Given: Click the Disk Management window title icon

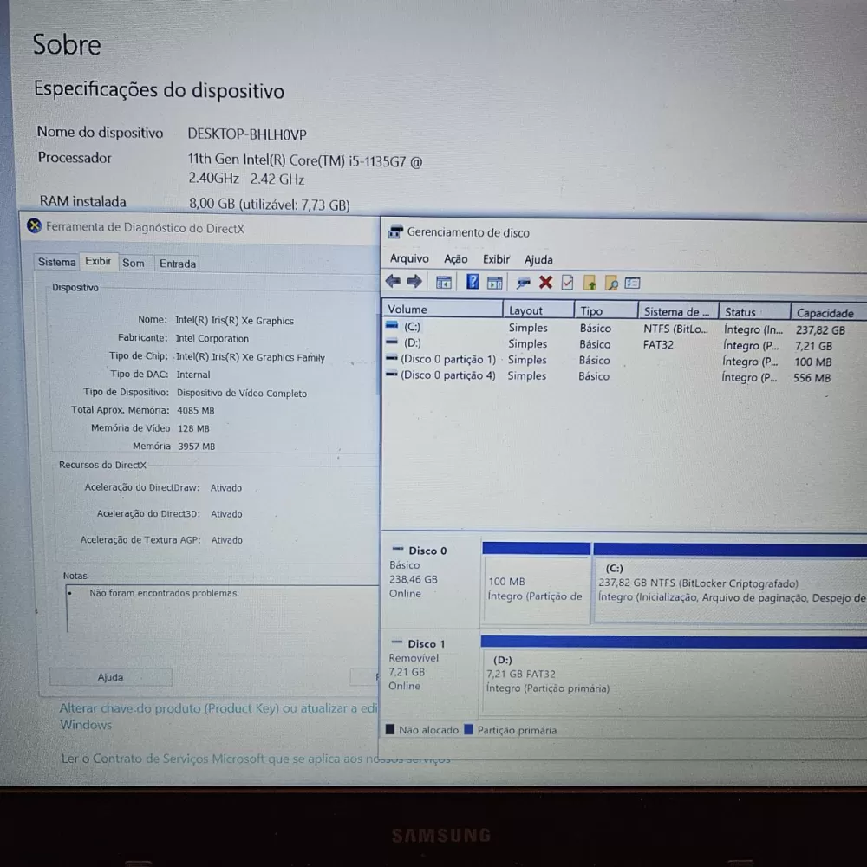Looking at the screenshot, I should click(x=395, y=232).
